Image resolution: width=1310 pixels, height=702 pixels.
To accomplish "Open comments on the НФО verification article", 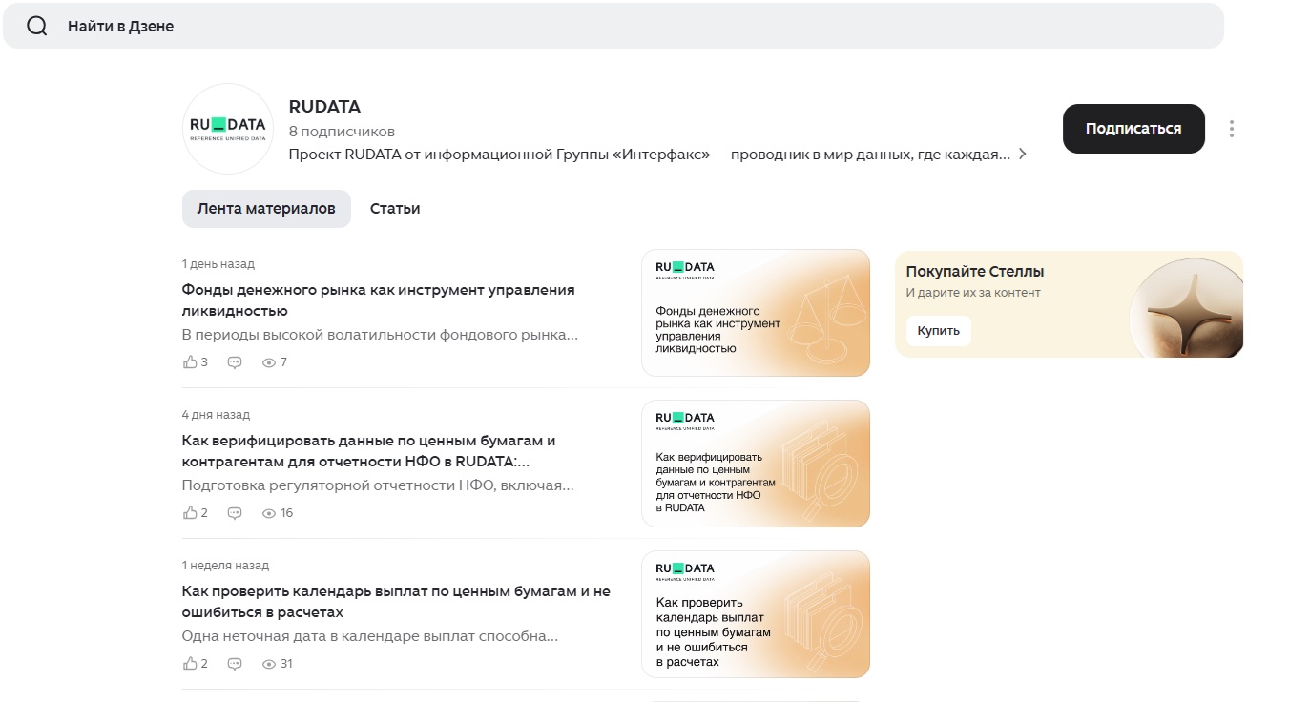I will (x=235, y=513).
